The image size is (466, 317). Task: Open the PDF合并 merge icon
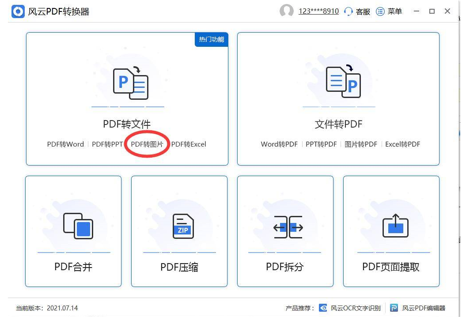pyautogui.click(x=77, y=226)
